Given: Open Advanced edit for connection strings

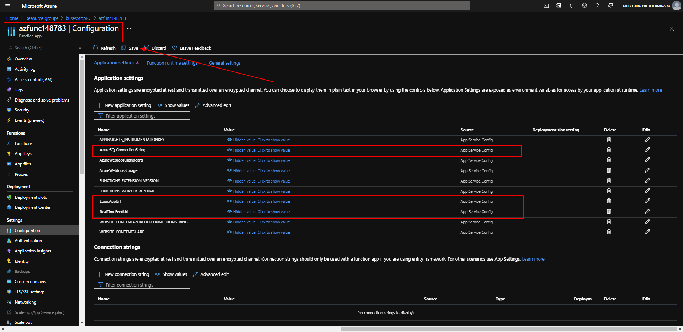Looking at the screenshot, I should pyautogui.click(x=211, y=274).
